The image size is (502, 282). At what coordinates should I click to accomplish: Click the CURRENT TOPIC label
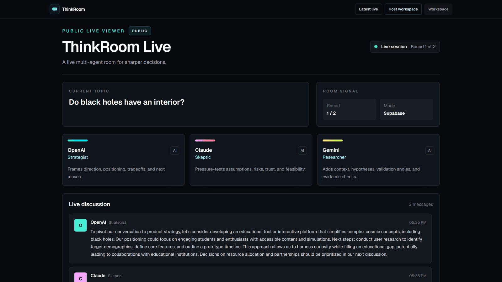89,91
